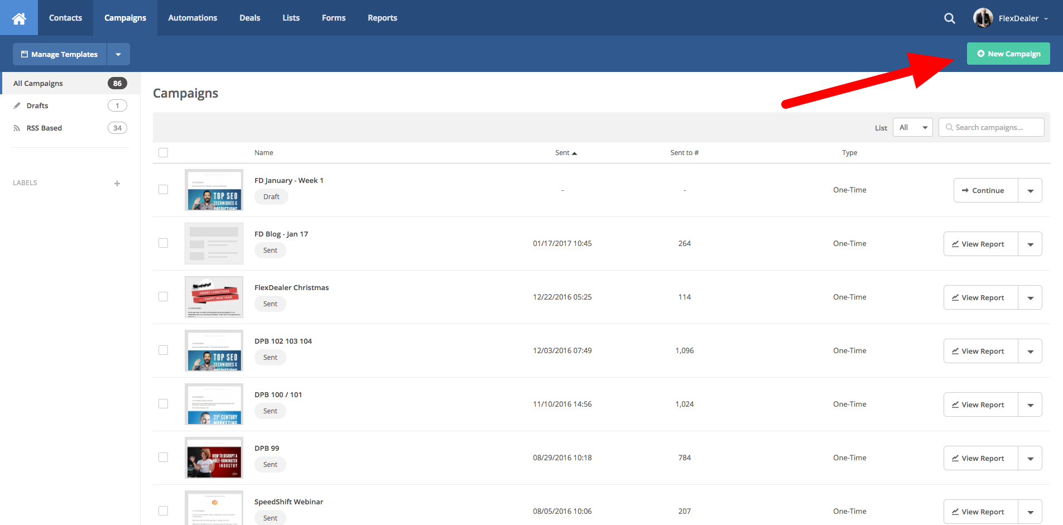Check the FD Blog - Jan 17 checkbox
Viewport: 1063px width, 525px height.
pyautogui.click(x=163, y=243)
